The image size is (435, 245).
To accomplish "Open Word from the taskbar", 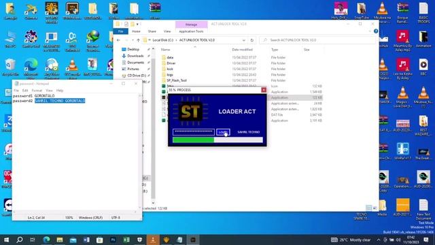I will pos(86,240).
